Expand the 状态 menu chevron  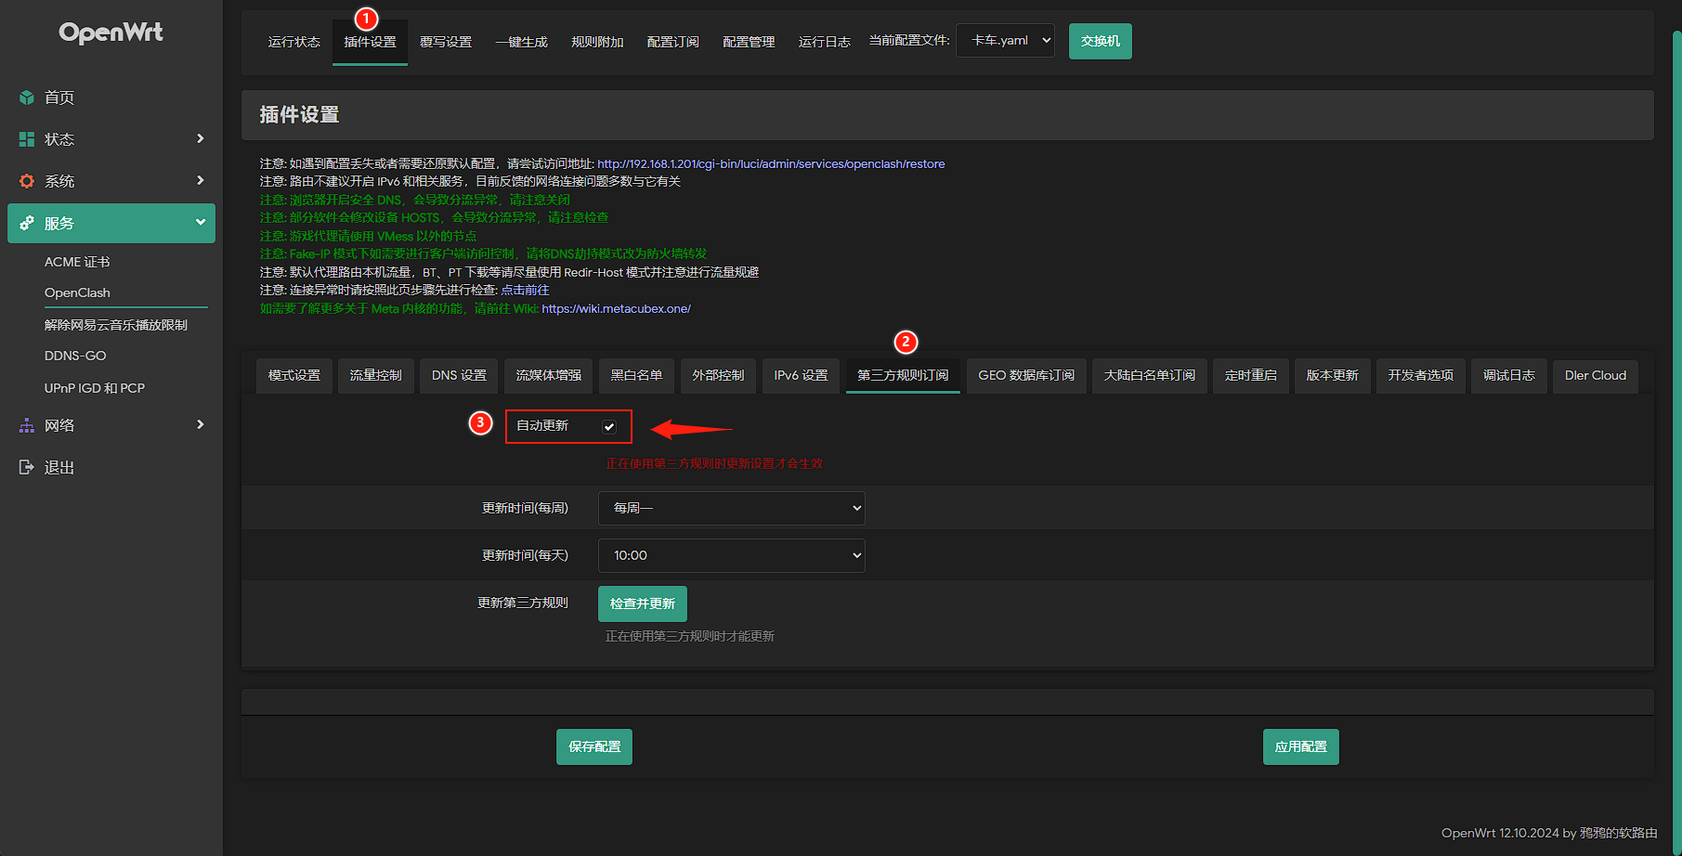pos(200,138)
